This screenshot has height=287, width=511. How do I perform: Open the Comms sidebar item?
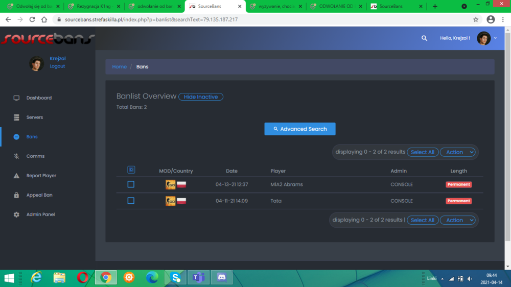pyautogui.click(x=35, y=156)
